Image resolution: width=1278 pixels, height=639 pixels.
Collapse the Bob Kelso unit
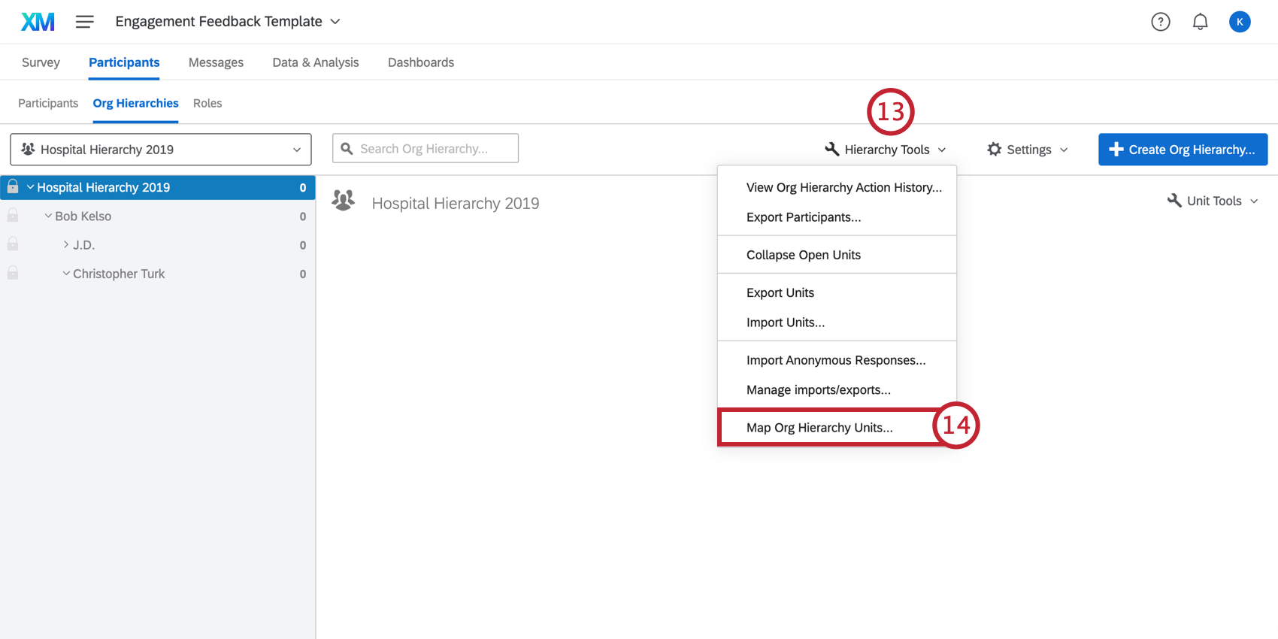click(48, 216)
